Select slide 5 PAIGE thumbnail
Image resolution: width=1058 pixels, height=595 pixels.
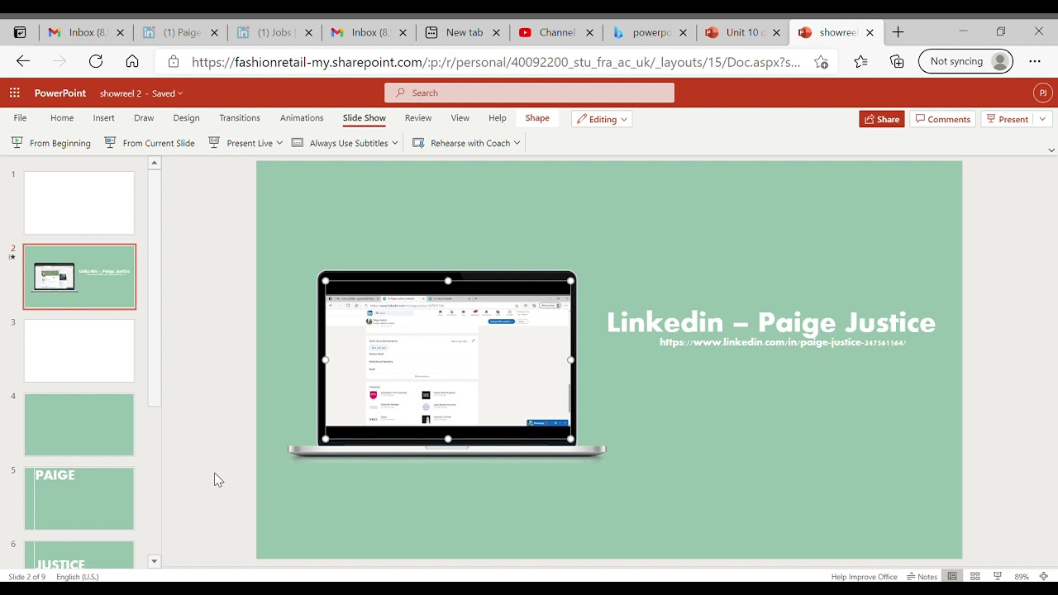79,499
